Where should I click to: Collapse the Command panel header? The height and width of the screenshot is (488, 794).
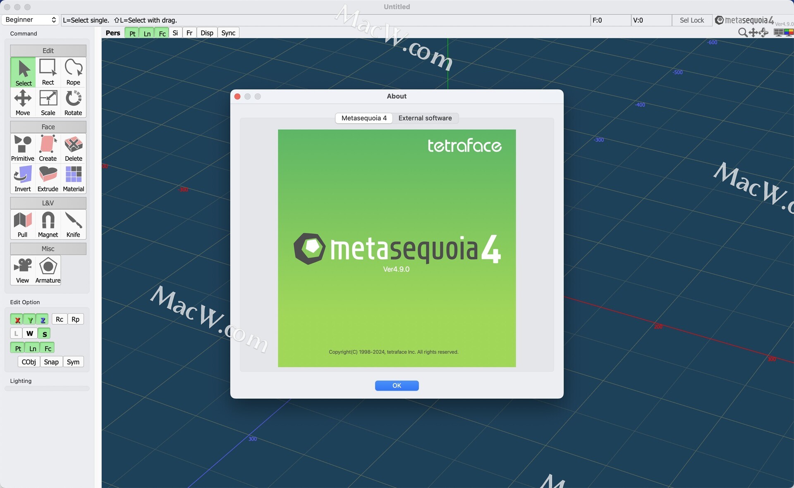[24, 33]
